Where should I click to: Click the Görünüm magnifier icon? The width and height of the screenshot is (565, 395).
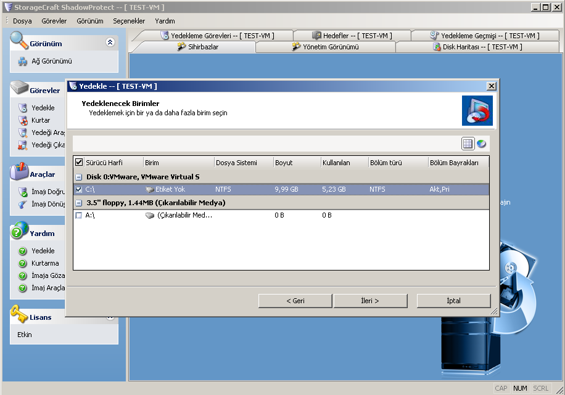coord(19,40)
